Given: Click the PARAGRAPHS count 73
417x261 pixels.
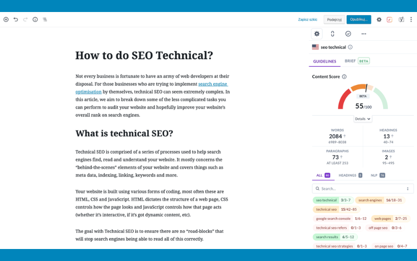Looking at the screenshot, I should [335, 157].
